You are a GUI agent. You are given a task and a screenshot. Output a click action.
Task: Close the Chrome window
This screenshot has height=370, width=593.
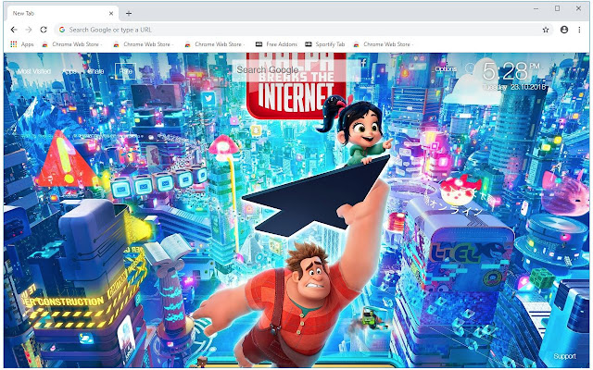click(x=578, y=8)
